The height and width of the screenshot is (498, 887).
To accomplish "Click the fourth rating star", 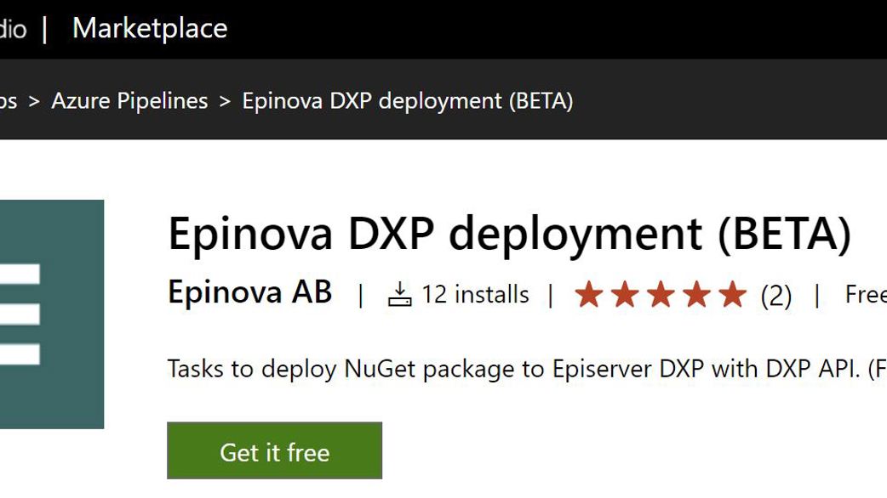I will [x=697, y=294].
